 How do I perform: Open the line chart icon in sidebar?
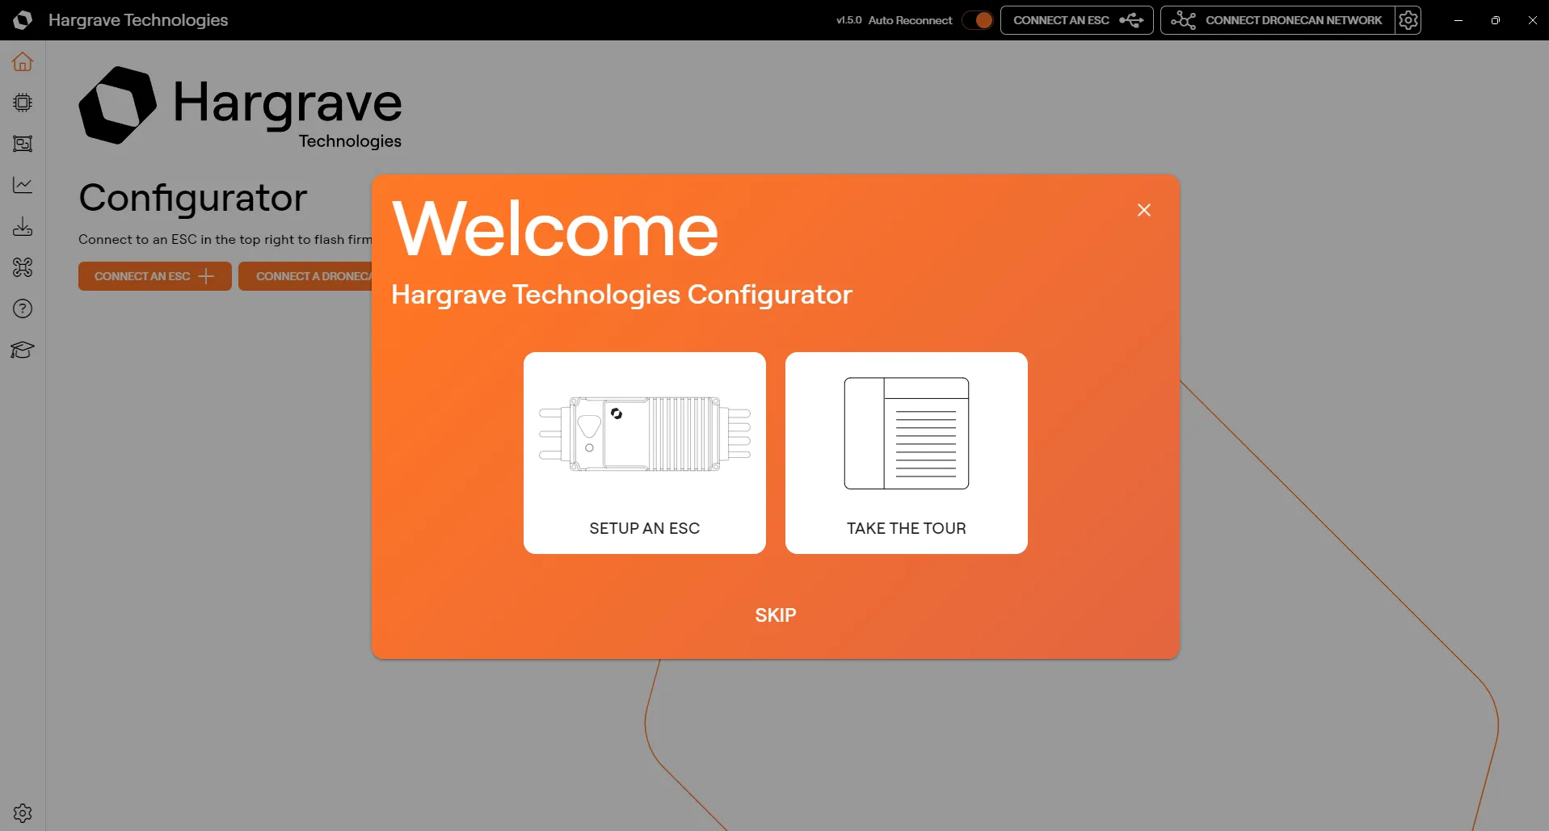pos(23,185)
